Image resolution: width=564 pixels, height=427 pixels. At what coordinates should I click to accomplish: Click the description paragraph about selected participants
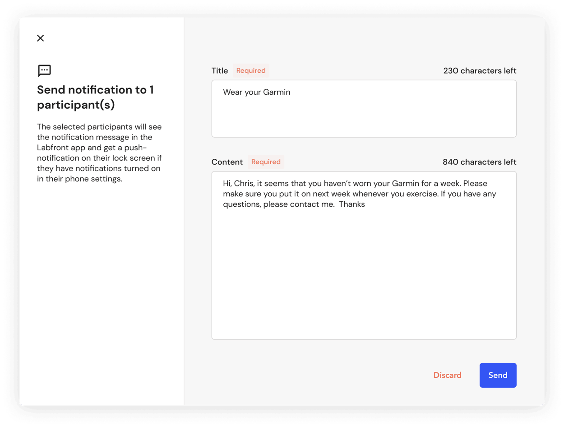click(x=99, y=153)
